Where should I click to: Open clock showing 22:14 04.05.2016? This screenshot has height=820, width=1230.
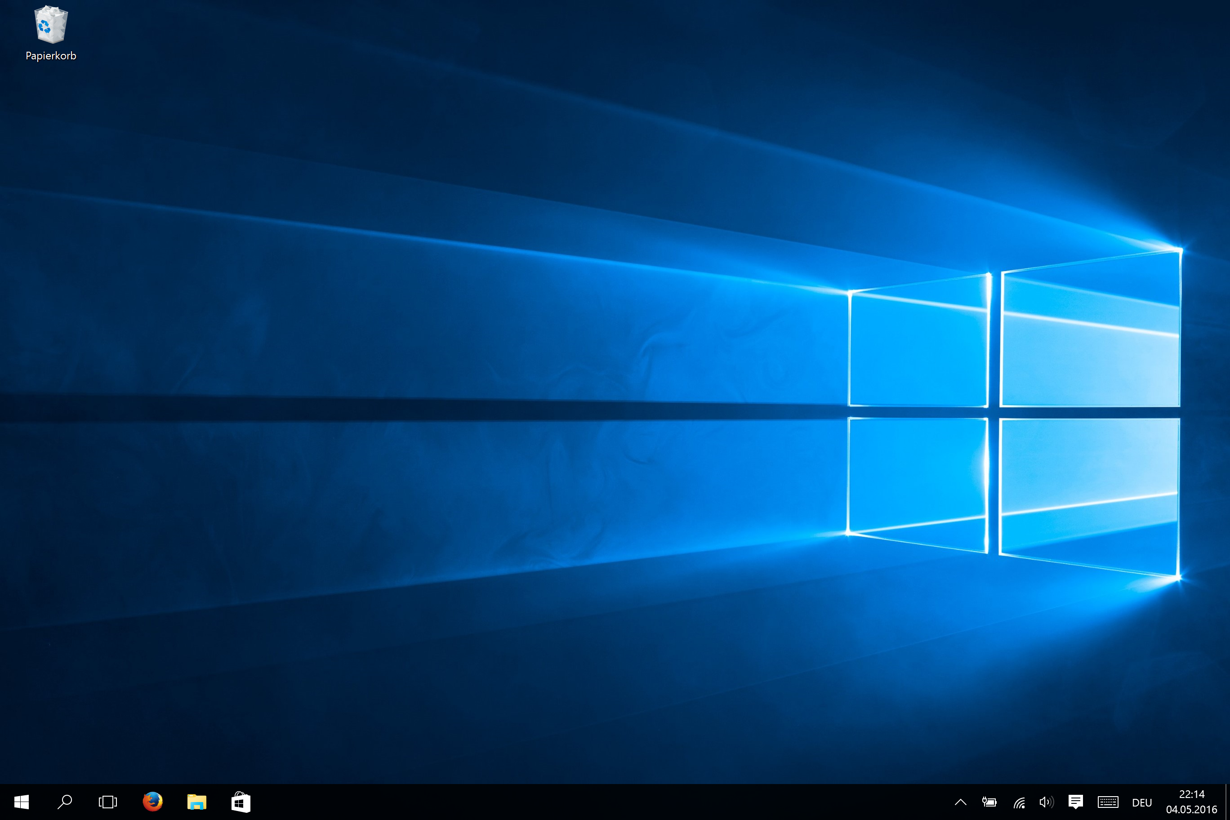[x=1191, y=802]
